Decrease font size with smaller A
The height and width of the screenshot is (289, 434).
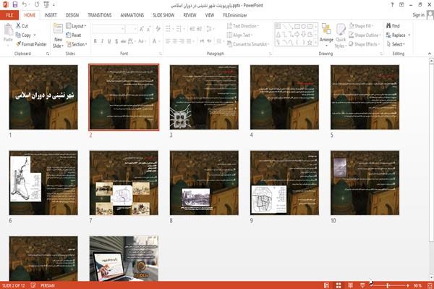tap(148, 29)
